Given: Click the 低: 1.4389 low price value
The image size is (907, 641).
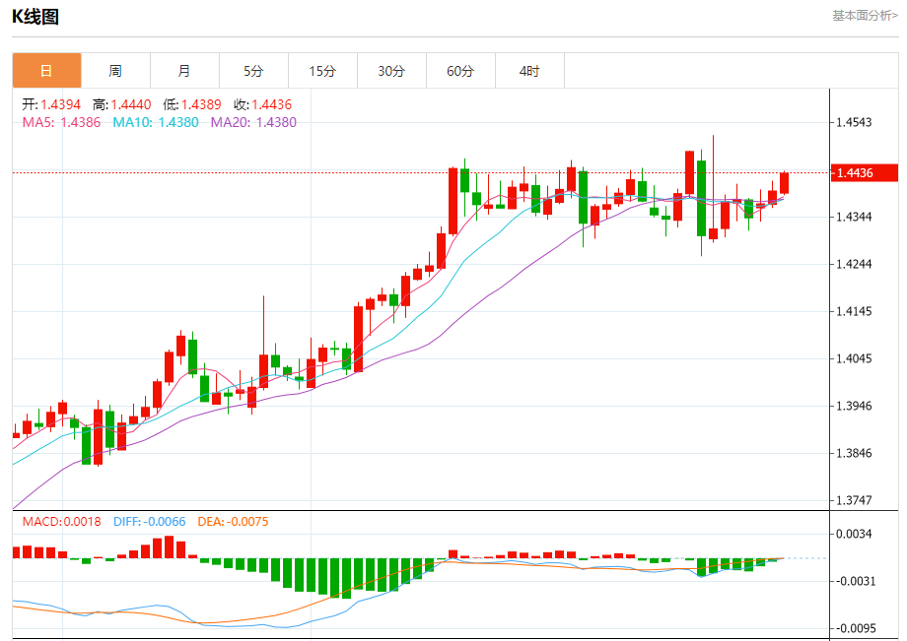Looking at the screenshot, I should point(192,104).
